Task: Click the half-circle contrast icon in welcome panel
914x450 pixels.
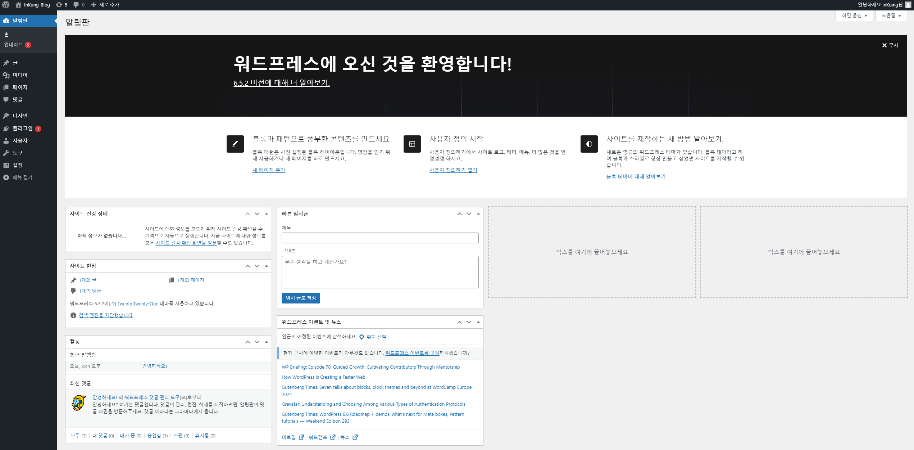Action: pos(589,144)
